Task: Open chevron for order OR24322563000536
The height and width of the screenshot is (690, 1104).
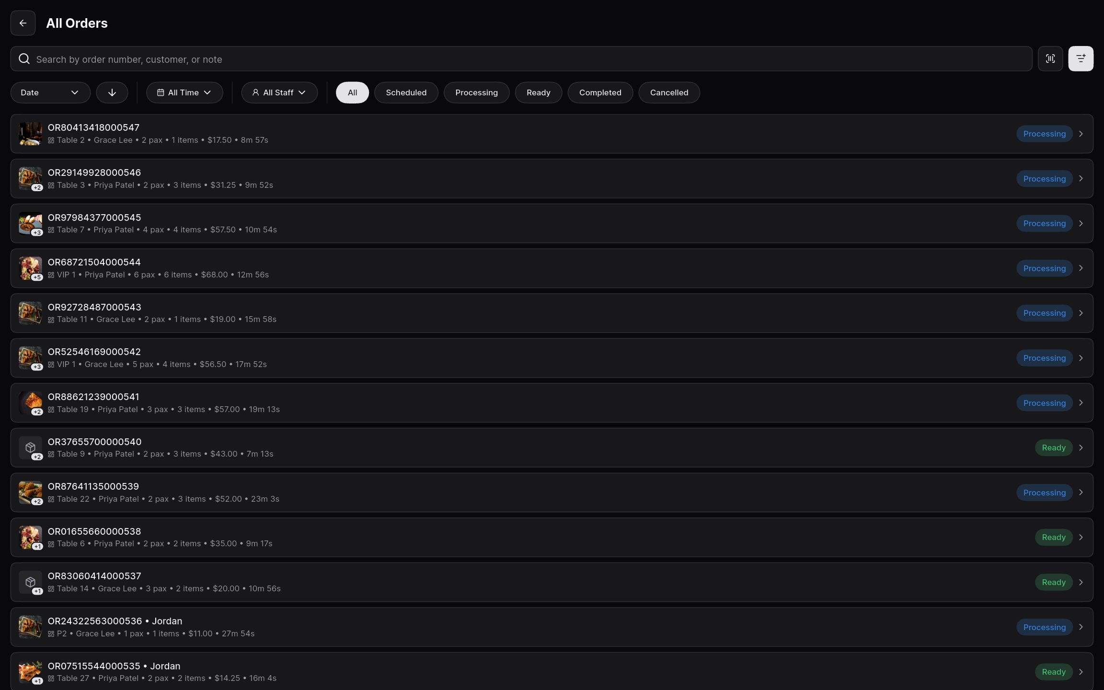Action: point(1081,627)
